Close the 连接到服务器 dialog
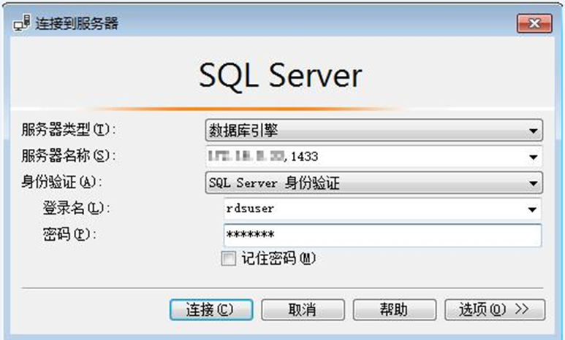This screenshot has height=340, width=565. click(534, 23)
